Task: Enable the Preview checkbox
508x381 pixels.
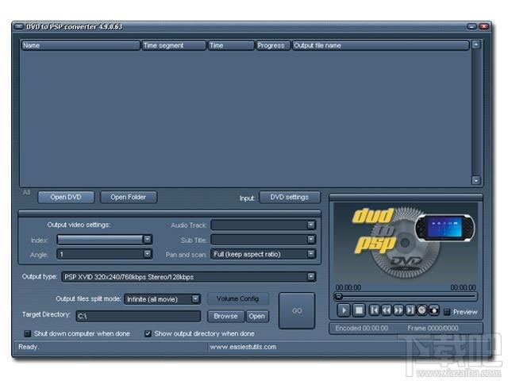Action: tap(447, 312)
